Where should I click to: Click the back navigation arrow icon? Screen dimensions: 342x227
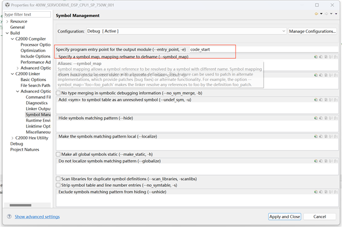316,14
